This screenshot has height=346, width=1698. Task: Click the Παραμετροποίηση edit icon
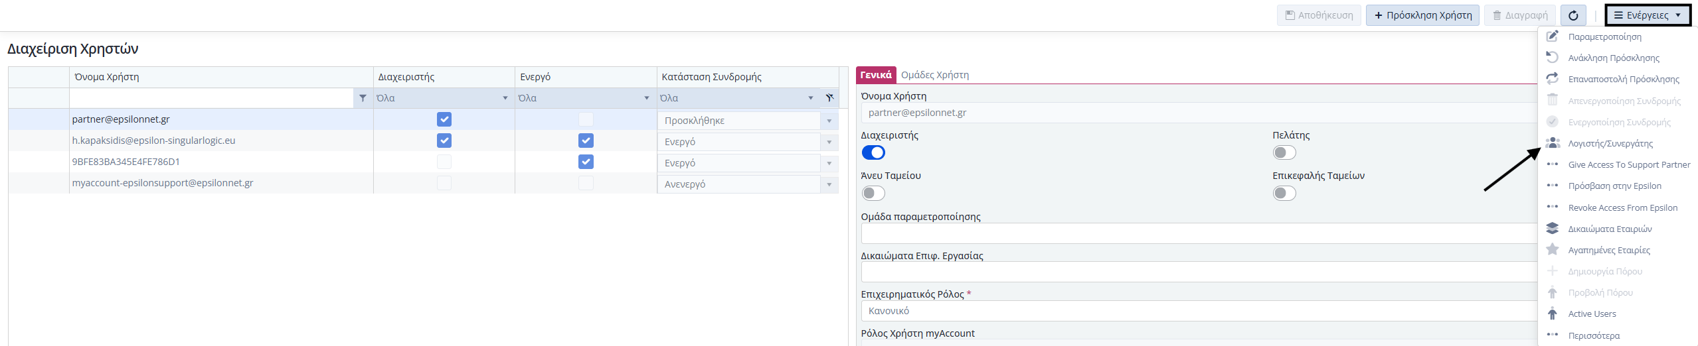(x=1552, y=36)
